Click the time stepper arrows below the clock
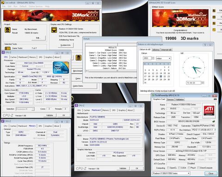Screen dimensions: 222x177 click(x=203, y=83)
